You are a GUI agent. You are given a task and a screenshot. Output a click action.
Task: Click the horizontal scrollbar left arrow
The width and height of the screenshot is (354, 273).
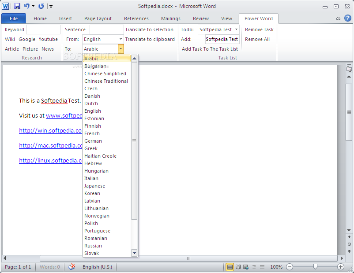[x=4, y=258]
